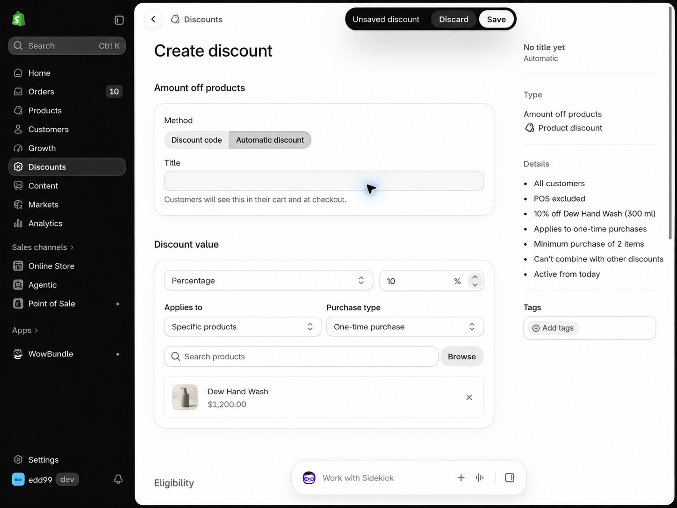
Task: Expand the Sales channels section
Action: coord(43,247)
